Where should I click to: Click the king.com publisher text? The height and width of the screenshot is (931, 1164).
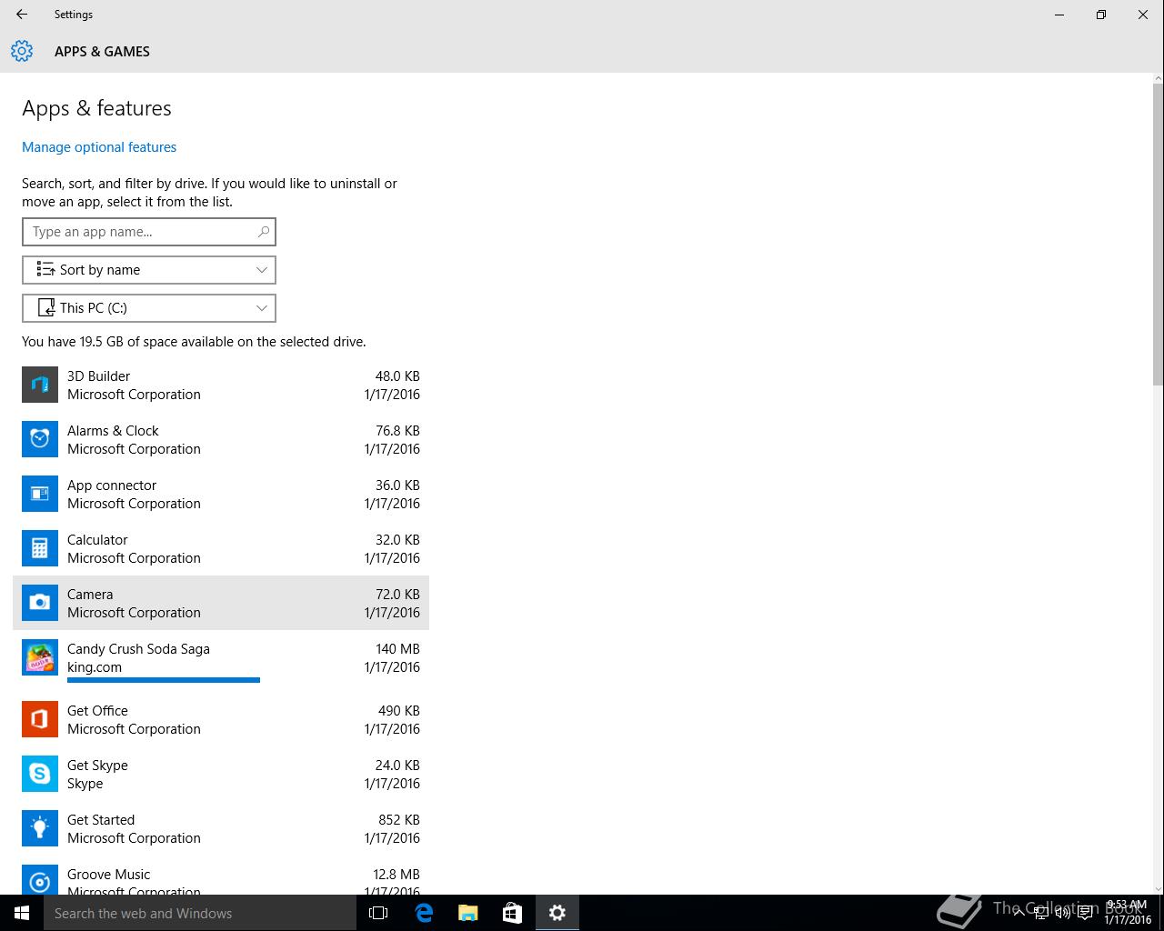tap(95, 667)
